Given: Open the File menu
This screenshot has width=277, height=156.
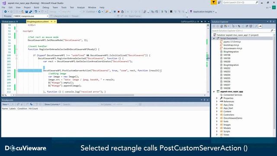Looking at the screenshot, I should click(3, 7).
